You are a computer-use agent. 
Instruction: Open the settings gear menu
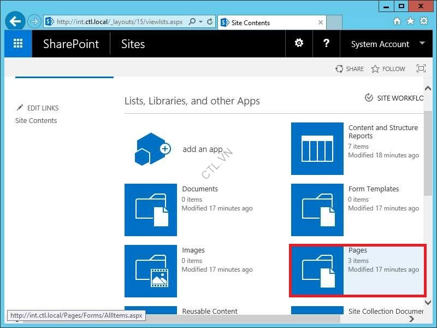pos(299,44)
